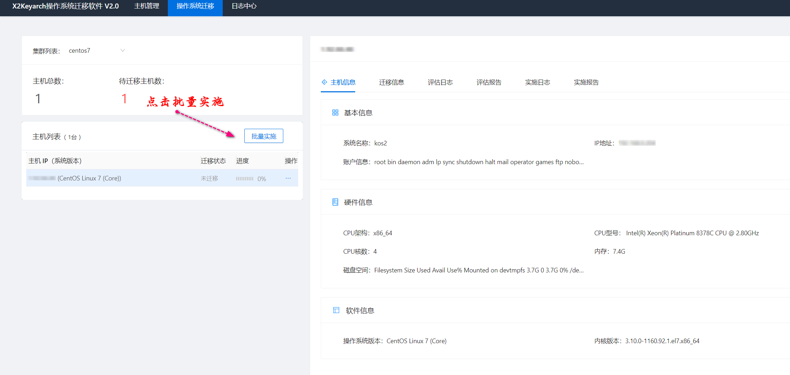
Task: Click the X2Keyarch software title
Action: click(66, 6)
